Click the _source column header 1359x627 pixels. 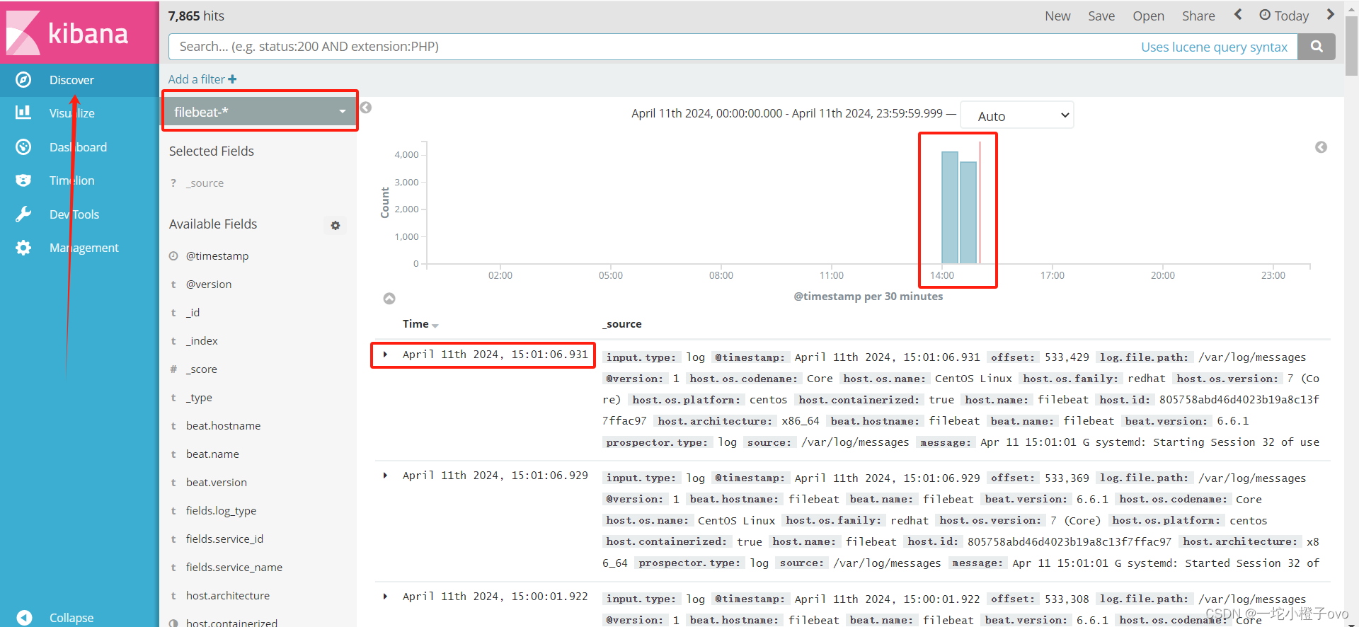pyautogui.click(x=622, y=324)
